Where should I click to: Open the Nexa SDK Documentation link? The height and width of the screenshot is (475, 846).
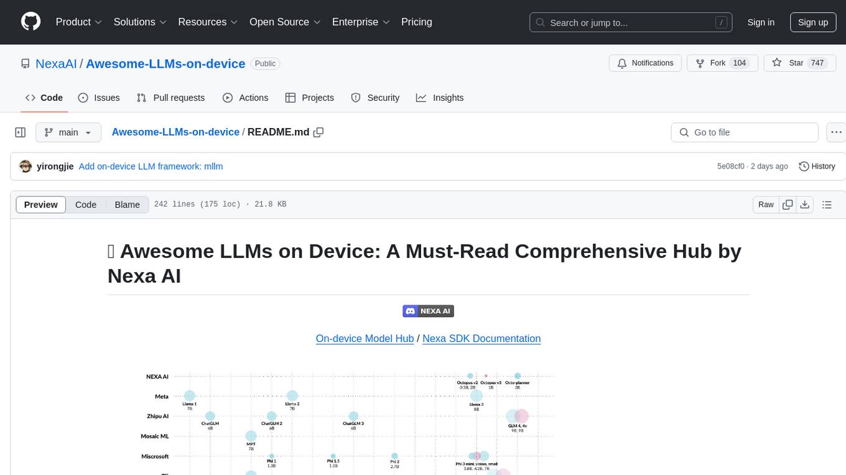481,339
